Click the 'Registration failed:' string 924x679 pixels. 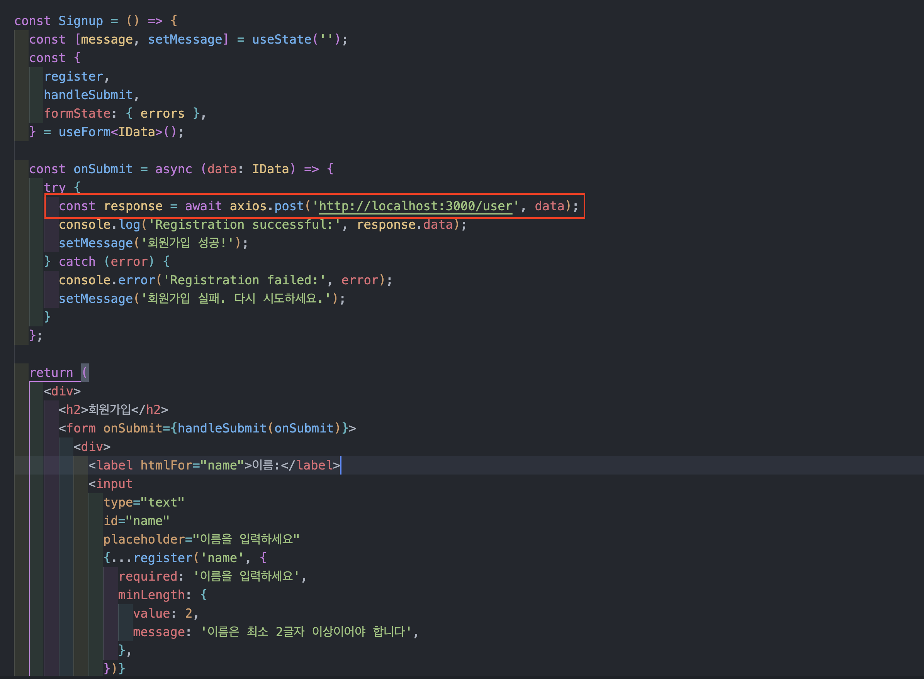pyautogui.click(x=245, y=280)
